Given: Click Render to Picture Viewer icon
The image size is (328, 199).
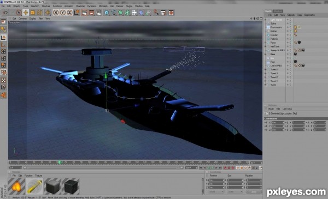Looking at the screenshot, I should pos(91,13).
